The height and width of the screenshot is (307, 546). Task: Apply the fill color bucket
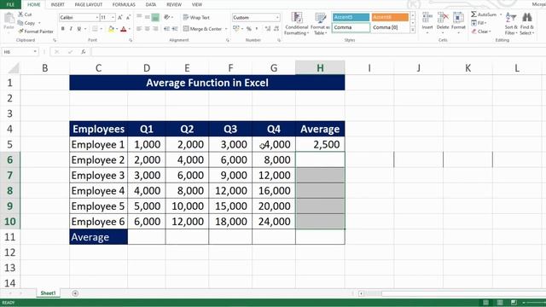pyautogui.click(x=111, y=29)
